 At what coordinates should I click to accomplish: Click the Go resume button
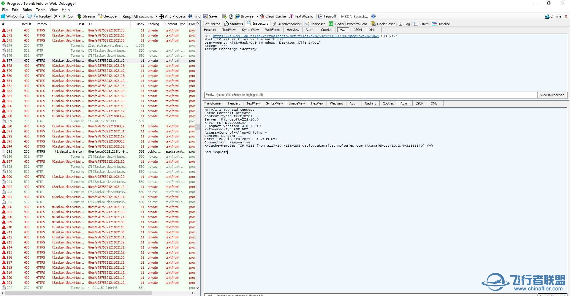coord(68,16)
